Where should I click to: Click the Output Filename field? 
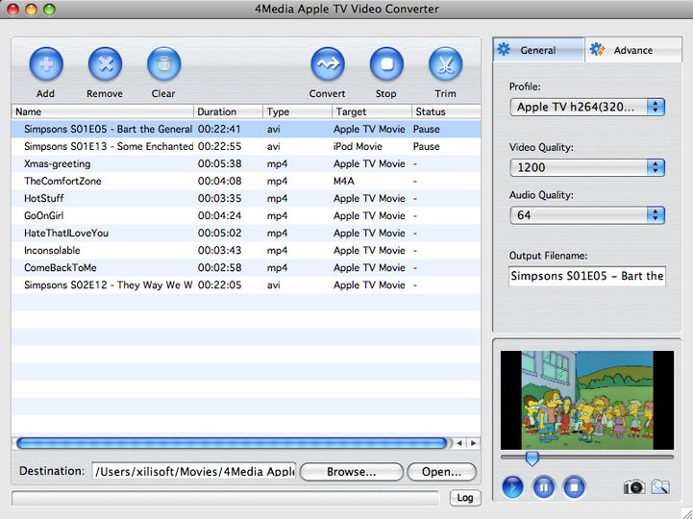587,276
